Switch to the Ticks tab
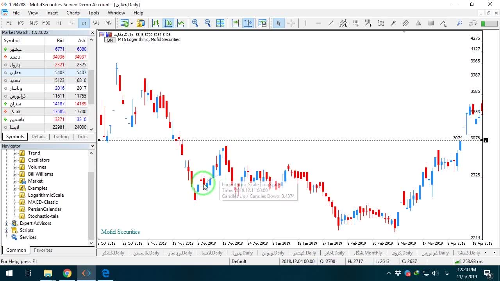This screenshot has width=500, height=281. pyautogui.click(x=82, y=137)
